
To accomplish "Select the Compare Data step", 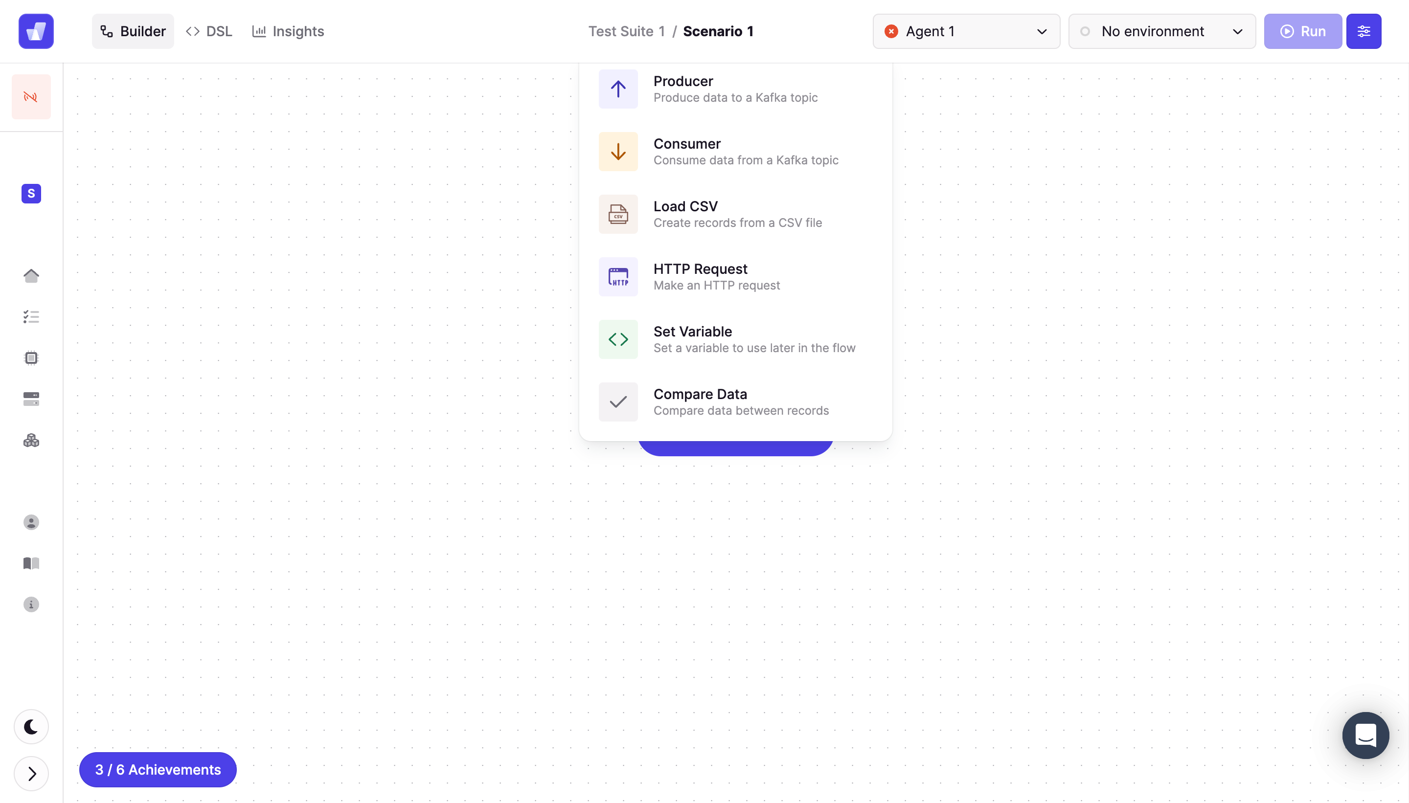I will [735, 402].
